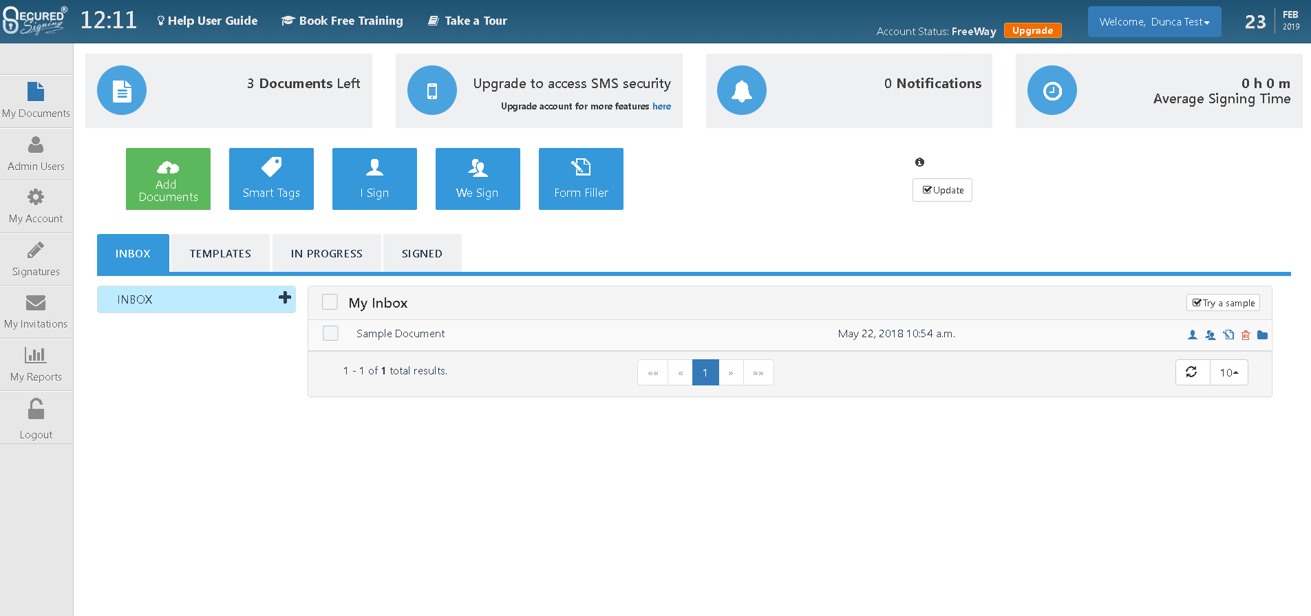Select page 1 in the pagination
Screen dimensions: 1311x616
[705, 372]
